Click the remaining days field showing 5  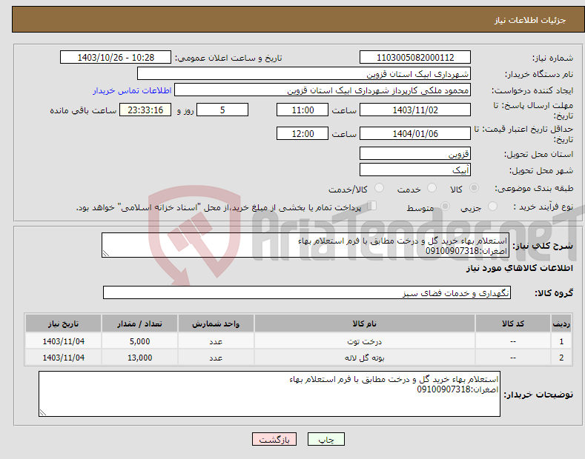coord(222,110)
